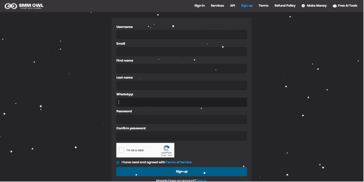This screenshot has height=182, width=364.
Task: Open the Terms of Service link
Action: [x=178, y=162]
